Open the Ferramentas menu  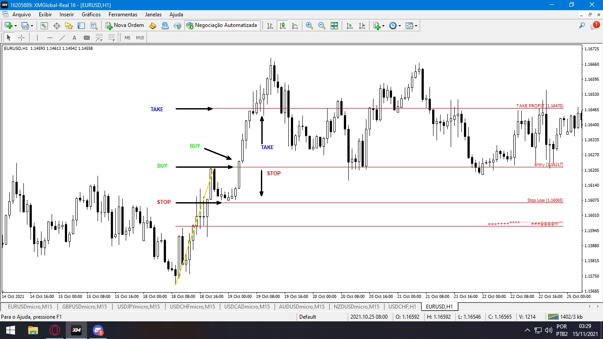123,15
